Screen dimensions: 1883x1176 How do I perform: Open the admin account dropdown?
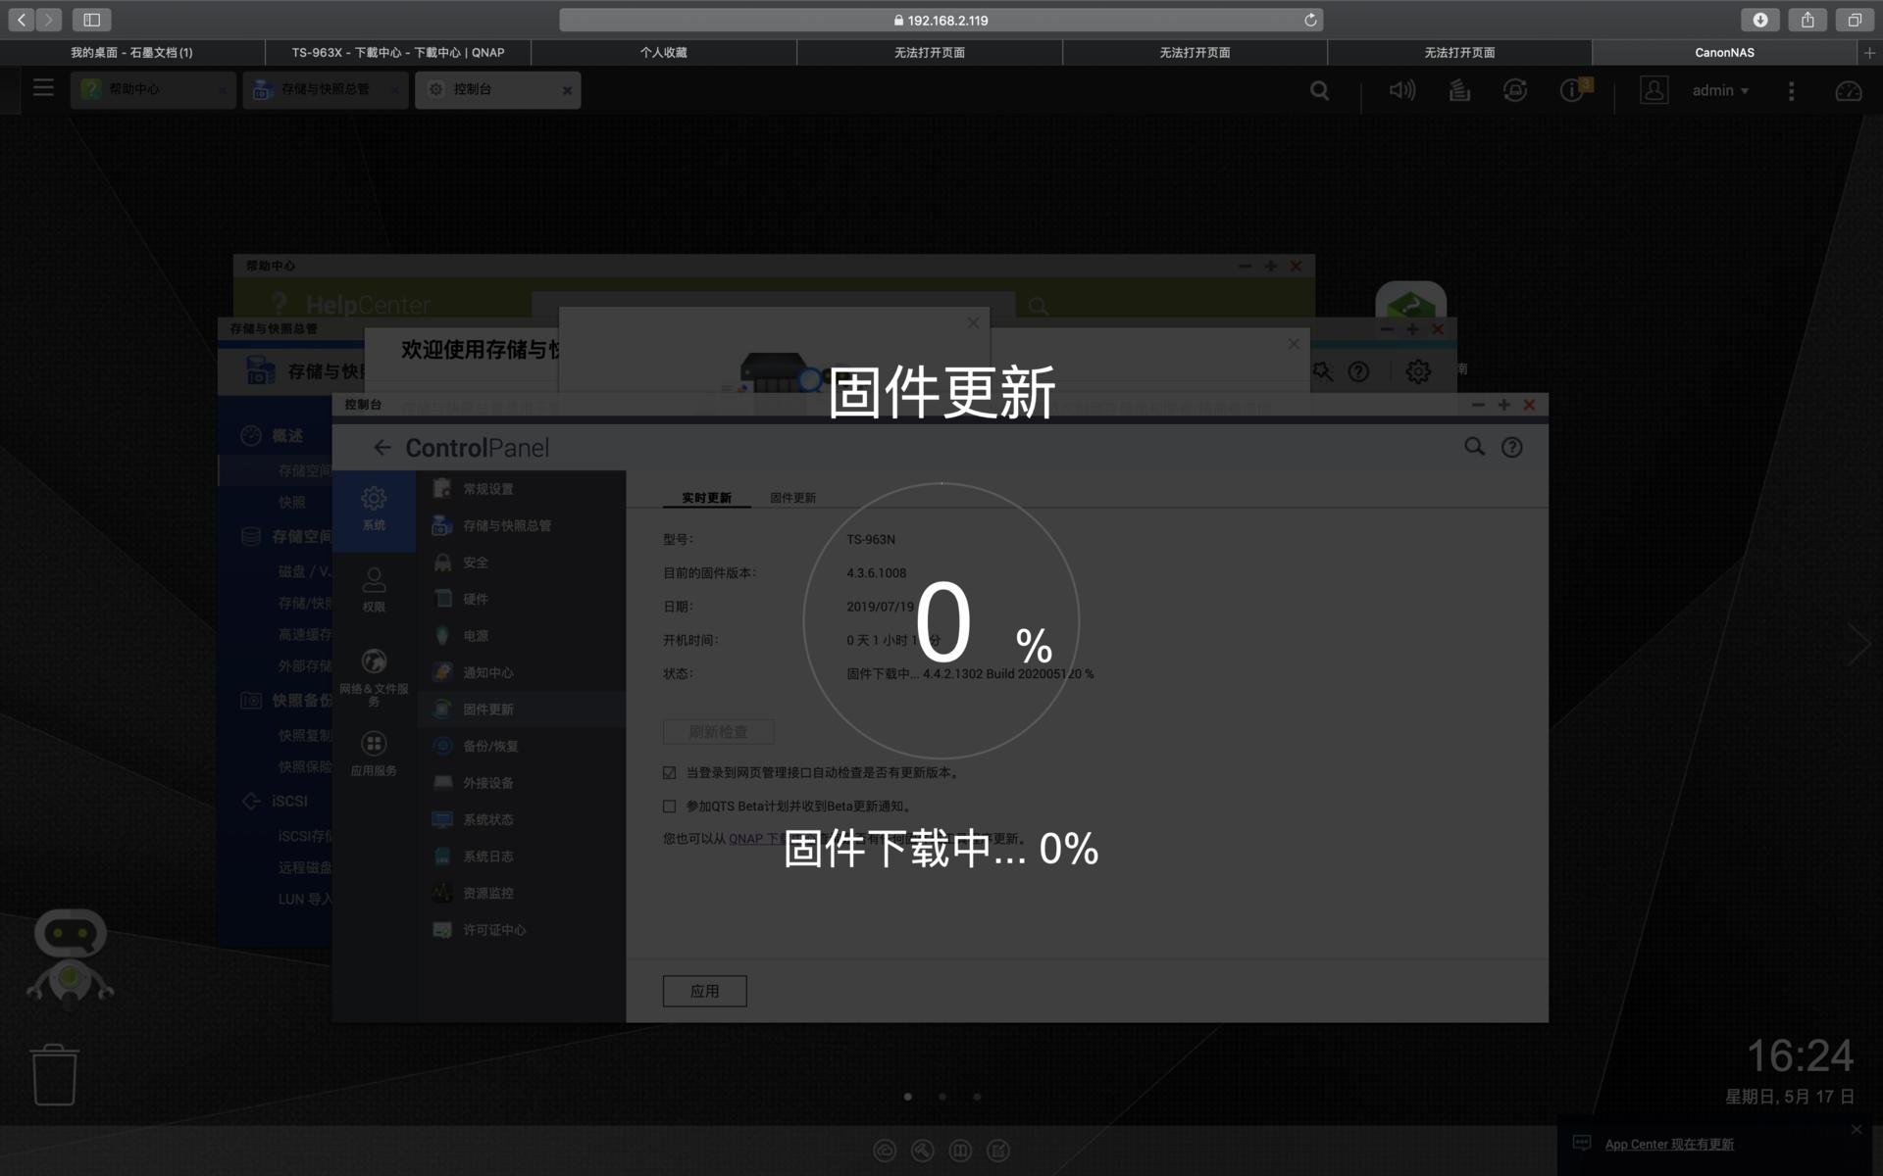tap(1720, 90)
